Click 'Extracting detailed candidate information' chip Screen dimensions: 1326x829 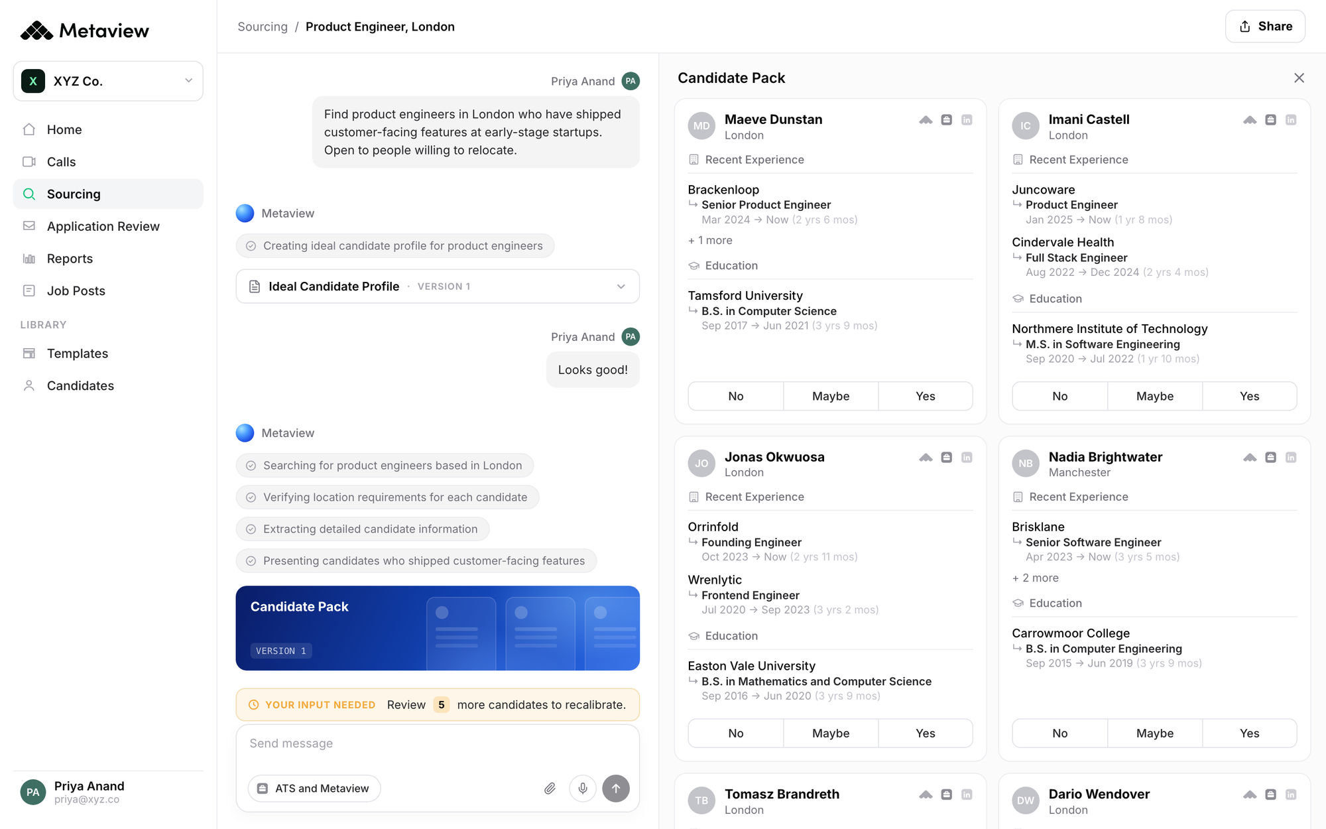click(x=363, y=529)
